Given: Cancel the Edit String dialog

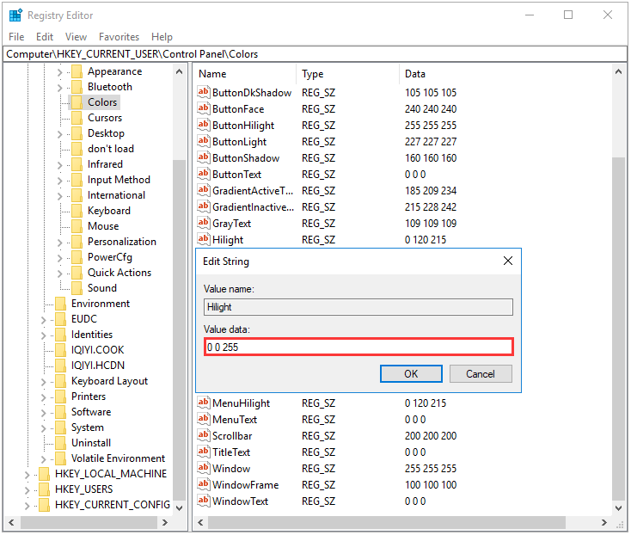Looking at the screenshot, I should [x=481, y=373].
